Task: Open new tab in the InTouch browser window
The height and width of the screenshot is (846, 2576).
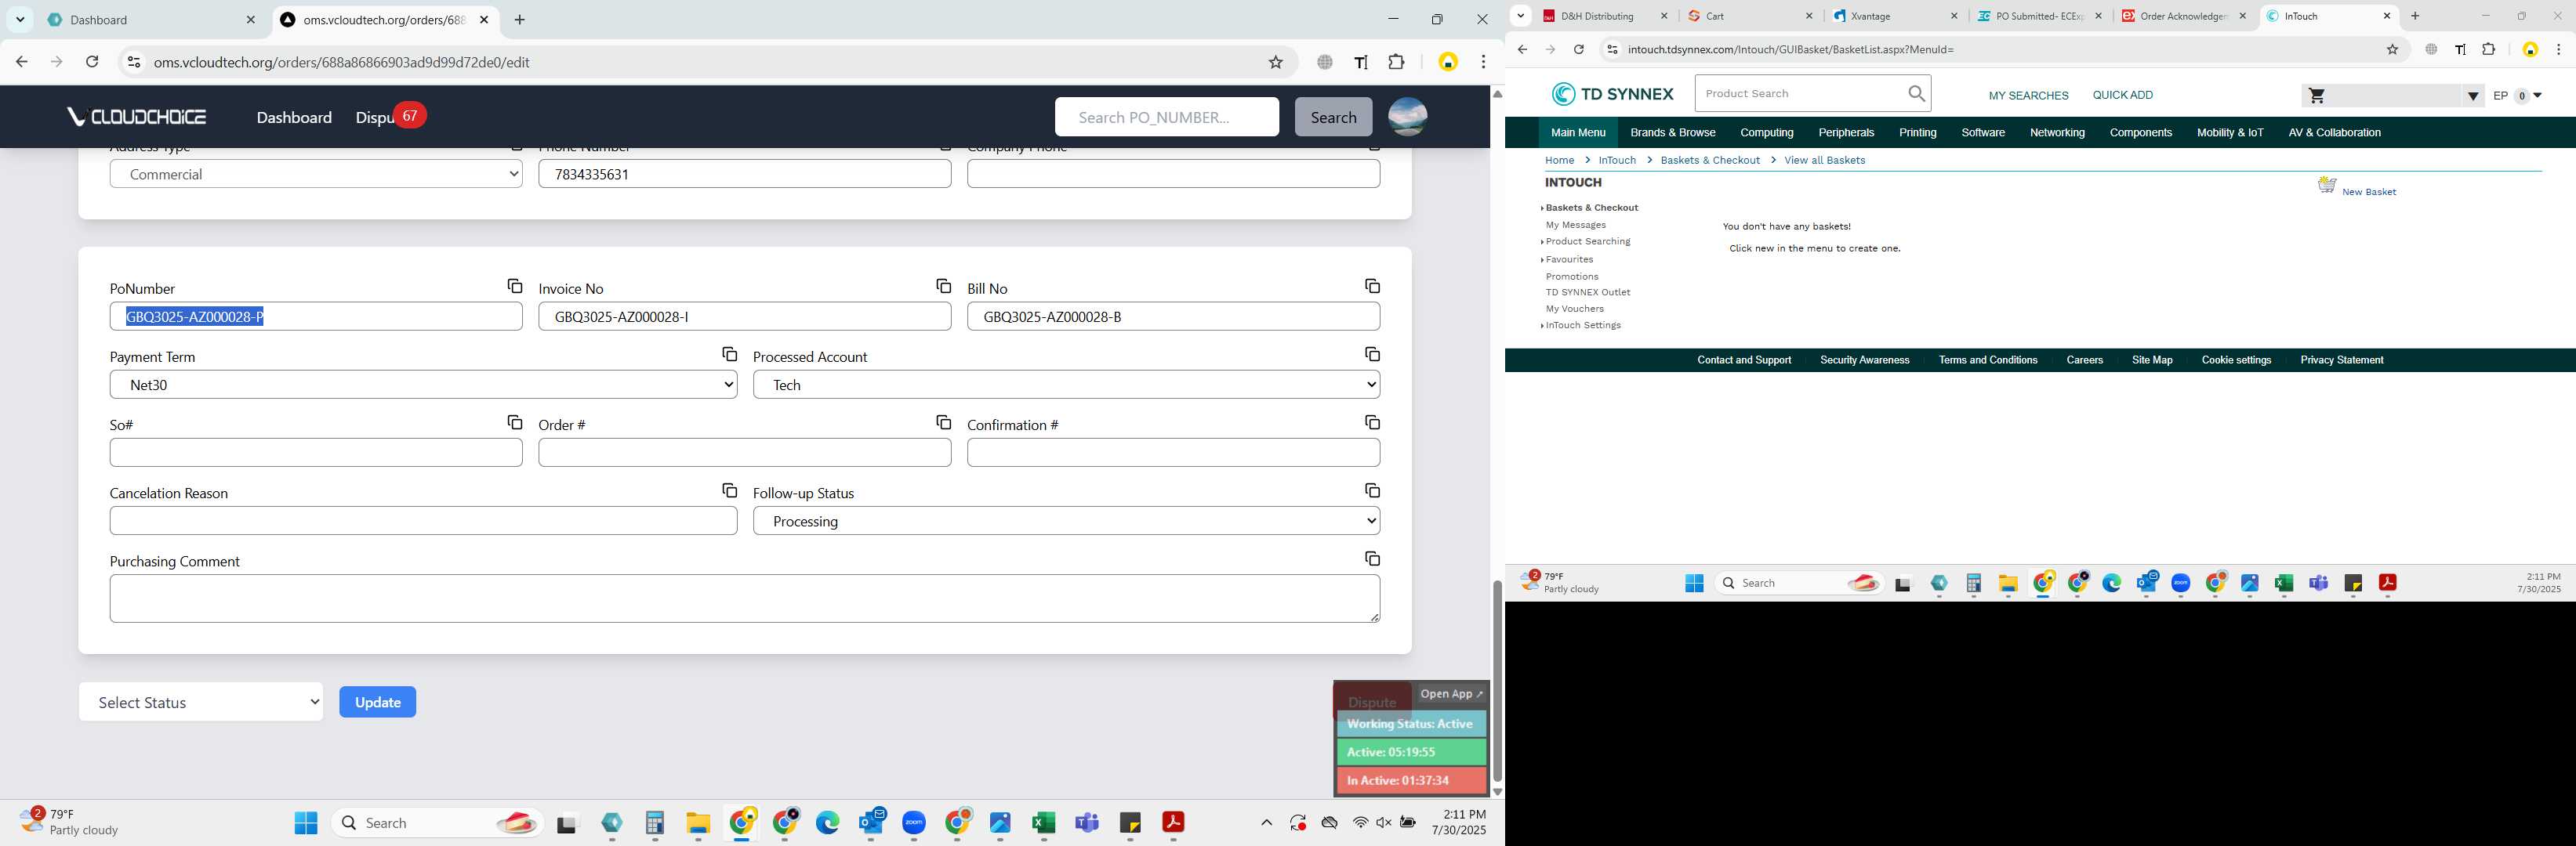Action: 2415,16
